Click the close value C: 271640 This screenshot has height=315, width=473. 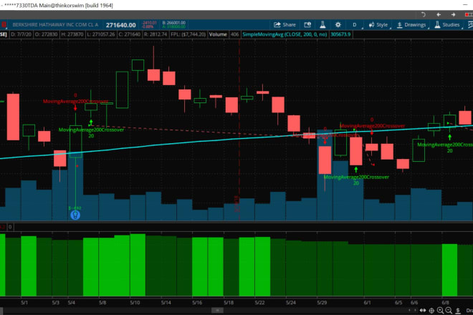(130, 34)
